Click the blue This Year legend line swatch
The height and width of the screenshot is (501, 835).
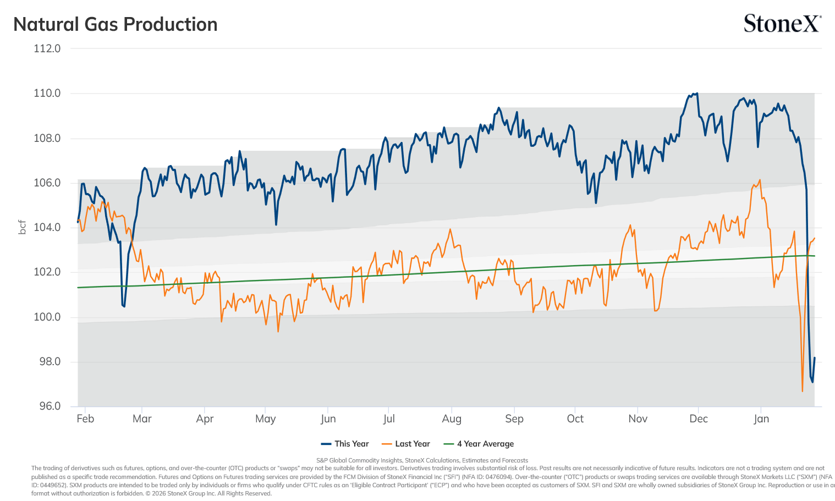pyautogui.click(x=326, y=444)
